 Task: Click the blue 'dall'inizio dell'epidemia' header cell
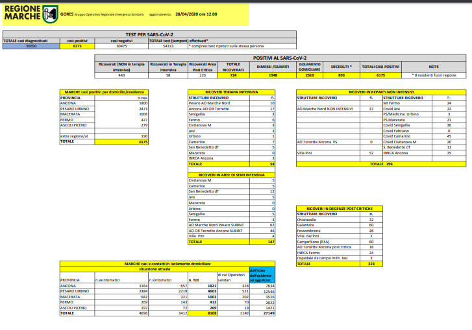click(262, 275)
